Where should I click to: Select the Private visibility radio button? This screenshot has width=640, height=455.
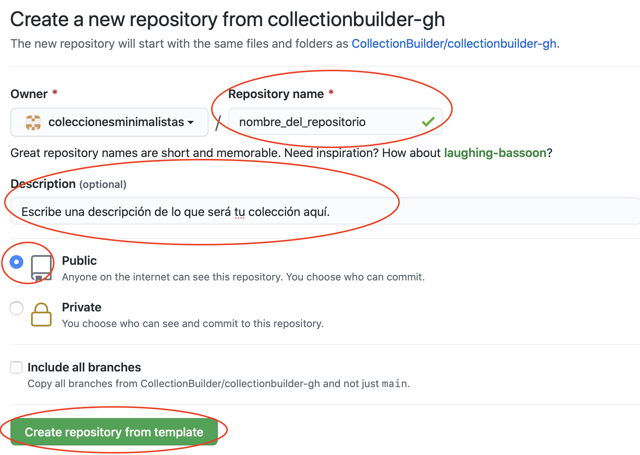(16, 308)
